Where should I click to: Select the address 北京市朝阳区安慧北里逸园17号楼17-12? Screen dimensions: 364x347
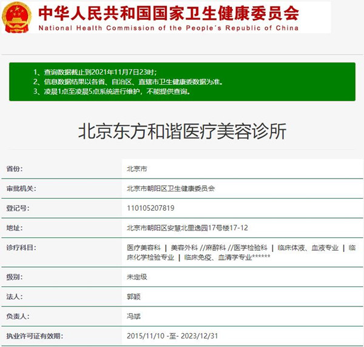[187, 228]
